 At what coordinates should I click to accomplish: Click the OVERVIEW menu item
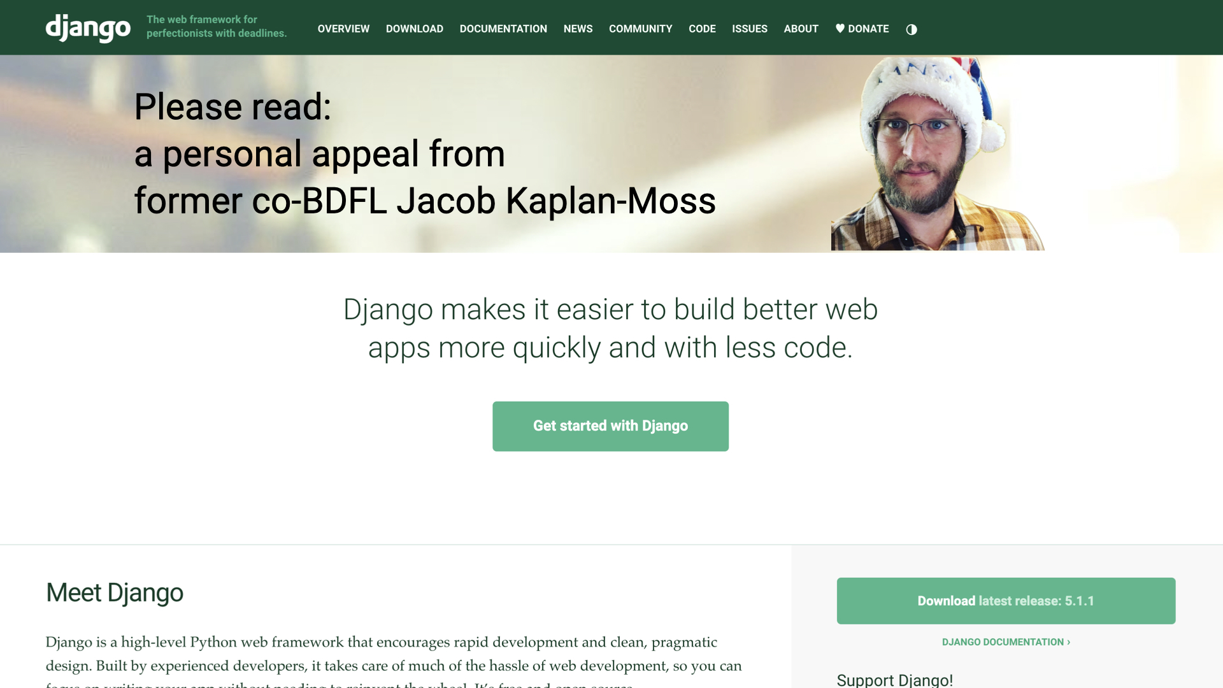coord(343,29)
